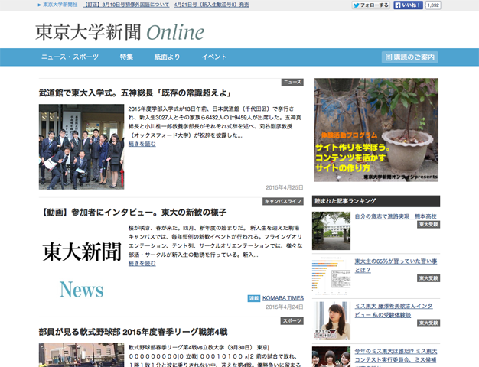Screen dimensions: 479x367
Task: Open the 特集 menu item
Action: coord(126,57)
